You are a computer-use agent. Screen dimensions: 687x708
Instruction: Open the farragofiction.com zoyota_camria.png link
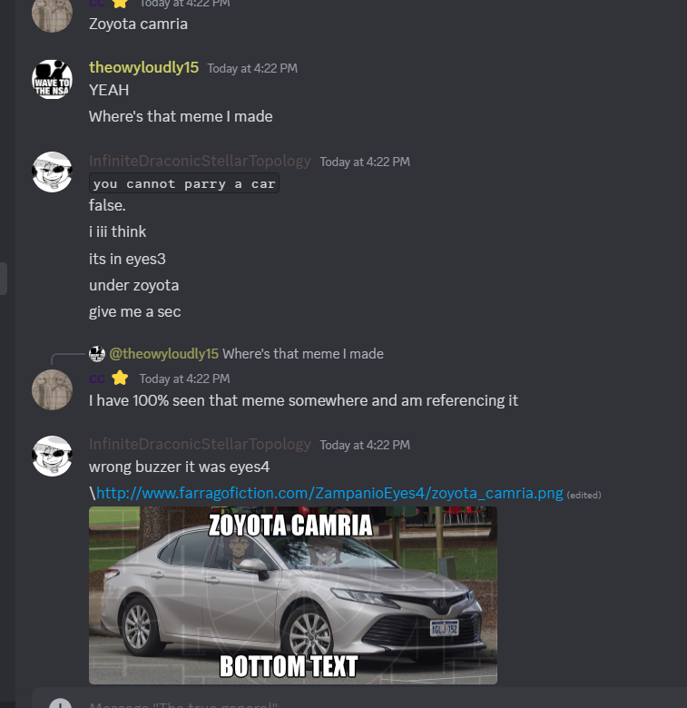(329, 493)
